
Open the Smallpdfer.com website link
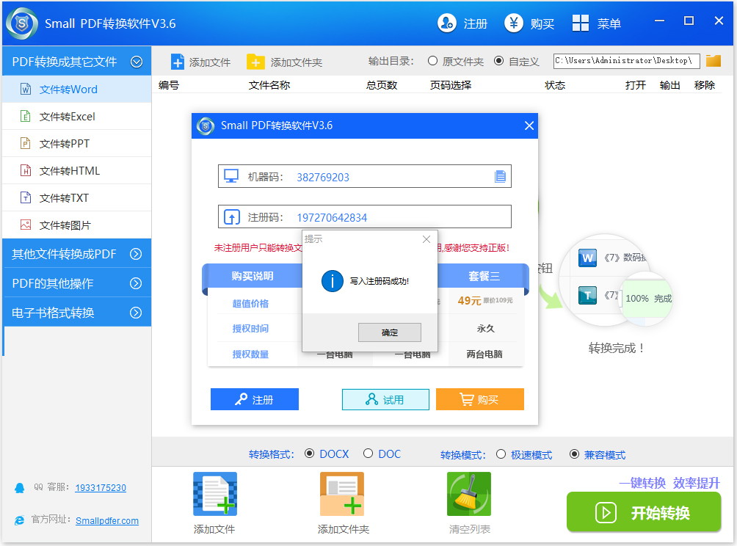[106, 520]
